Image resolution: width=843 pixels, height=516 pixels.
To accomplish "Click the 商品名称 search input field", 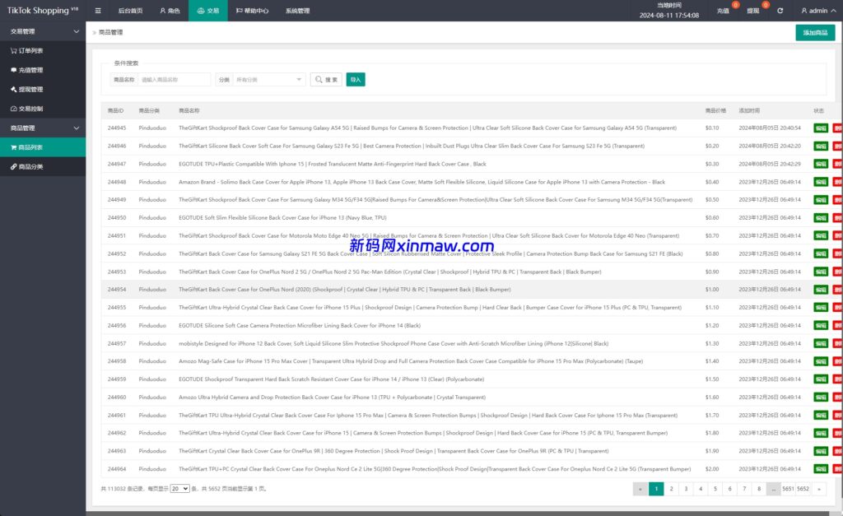I will click(175, 80).
